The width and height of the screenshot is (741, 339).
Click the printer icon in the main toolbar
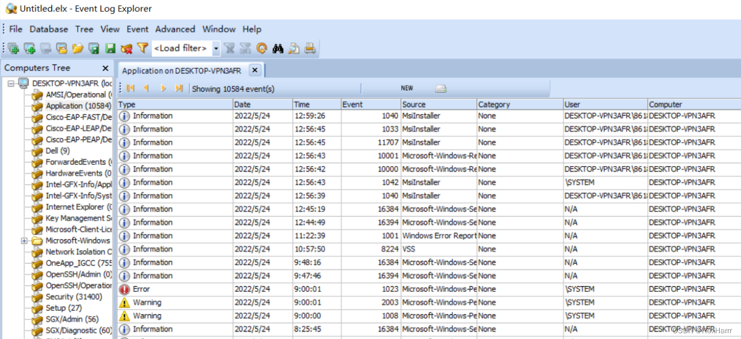(x=310, y=49)
